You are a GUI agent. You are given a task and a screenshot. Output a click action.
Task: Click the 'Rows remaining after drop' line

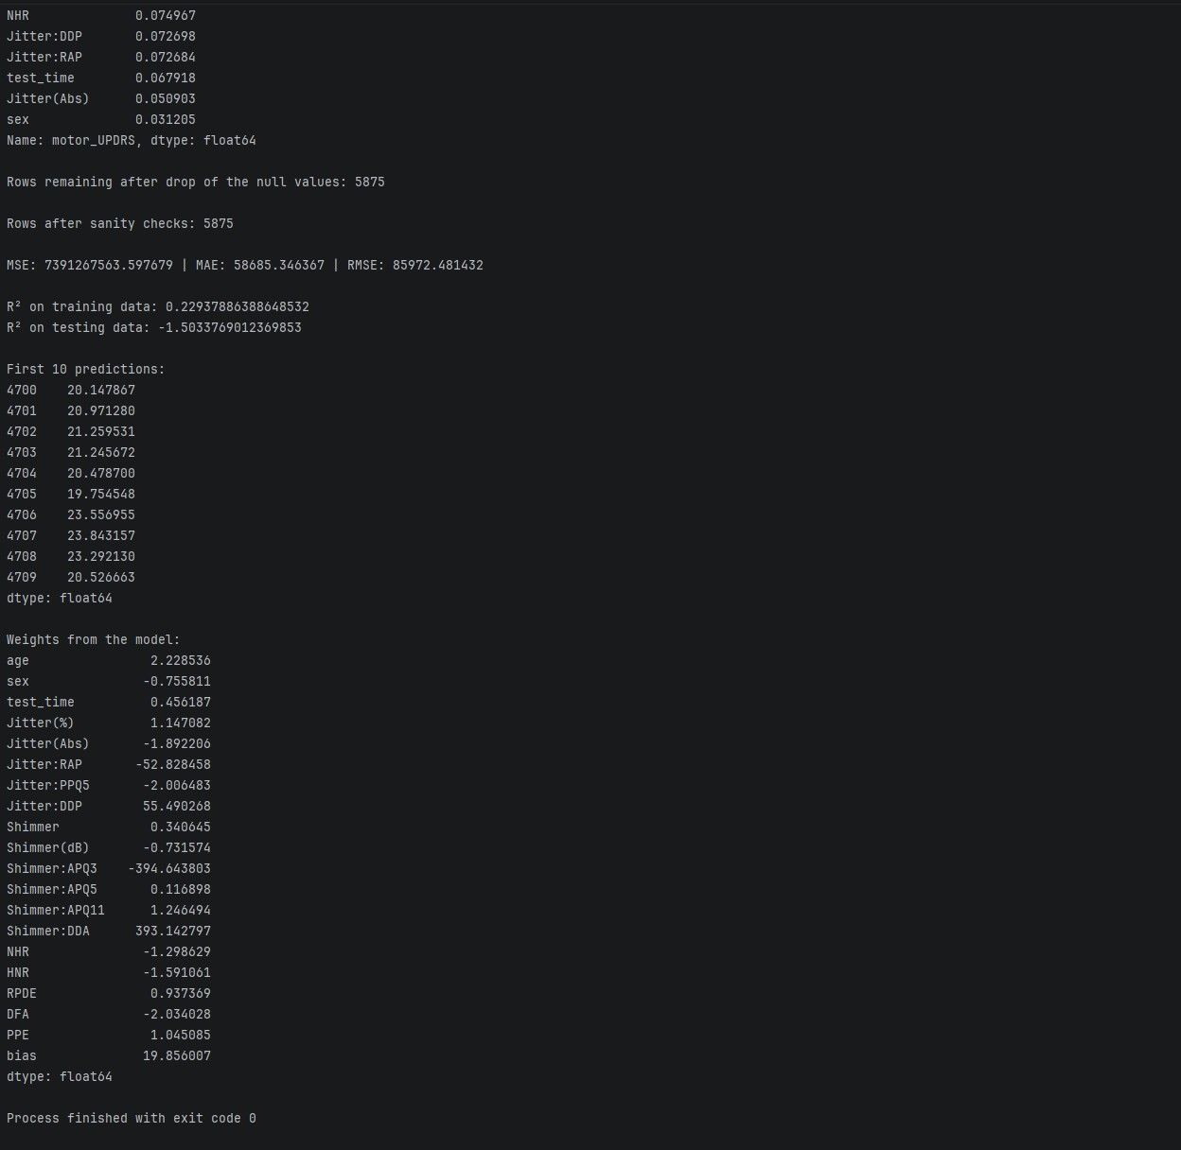click(x=195, y=183)
